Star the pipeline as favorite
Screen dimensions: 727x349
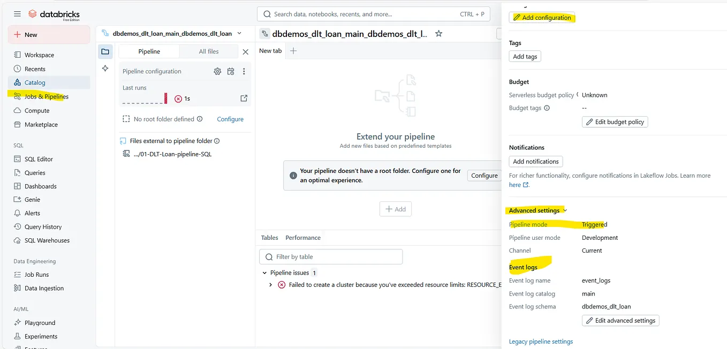[x=438, y=34]
